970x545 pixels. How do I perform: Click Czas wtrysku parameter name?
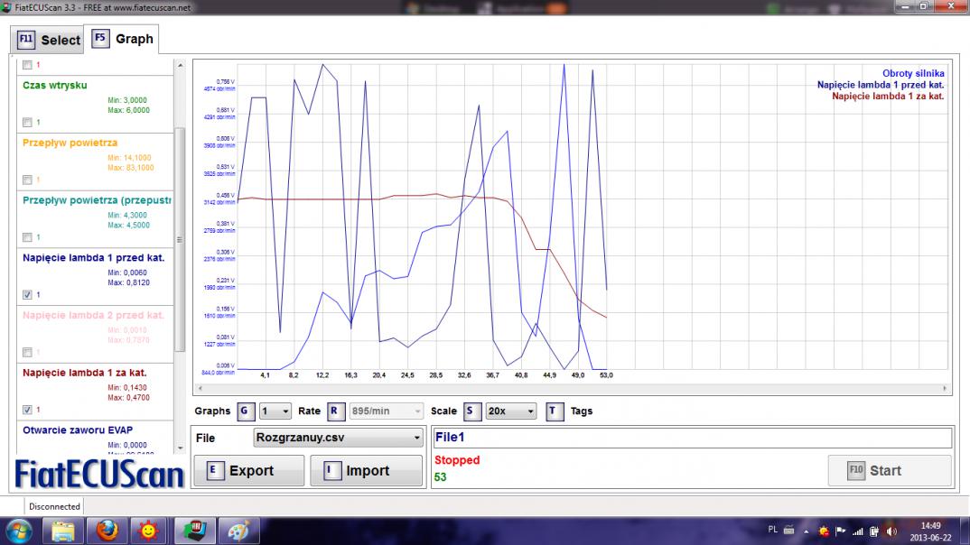tap(55, 86)
